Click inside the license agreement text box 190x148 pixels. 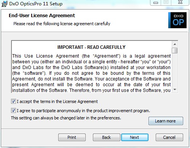point(91,67)
